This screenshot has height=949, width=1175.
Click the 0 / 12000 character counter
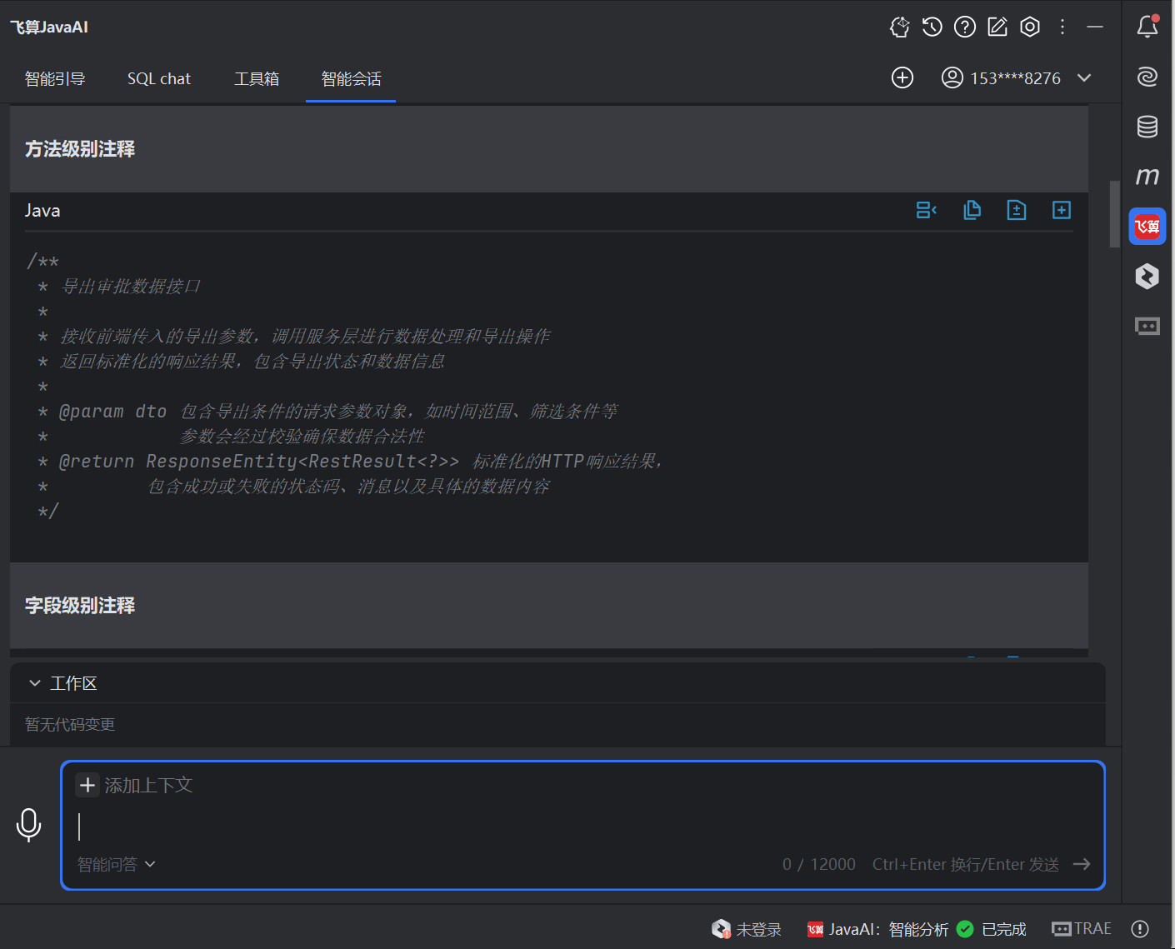point(819,864)
